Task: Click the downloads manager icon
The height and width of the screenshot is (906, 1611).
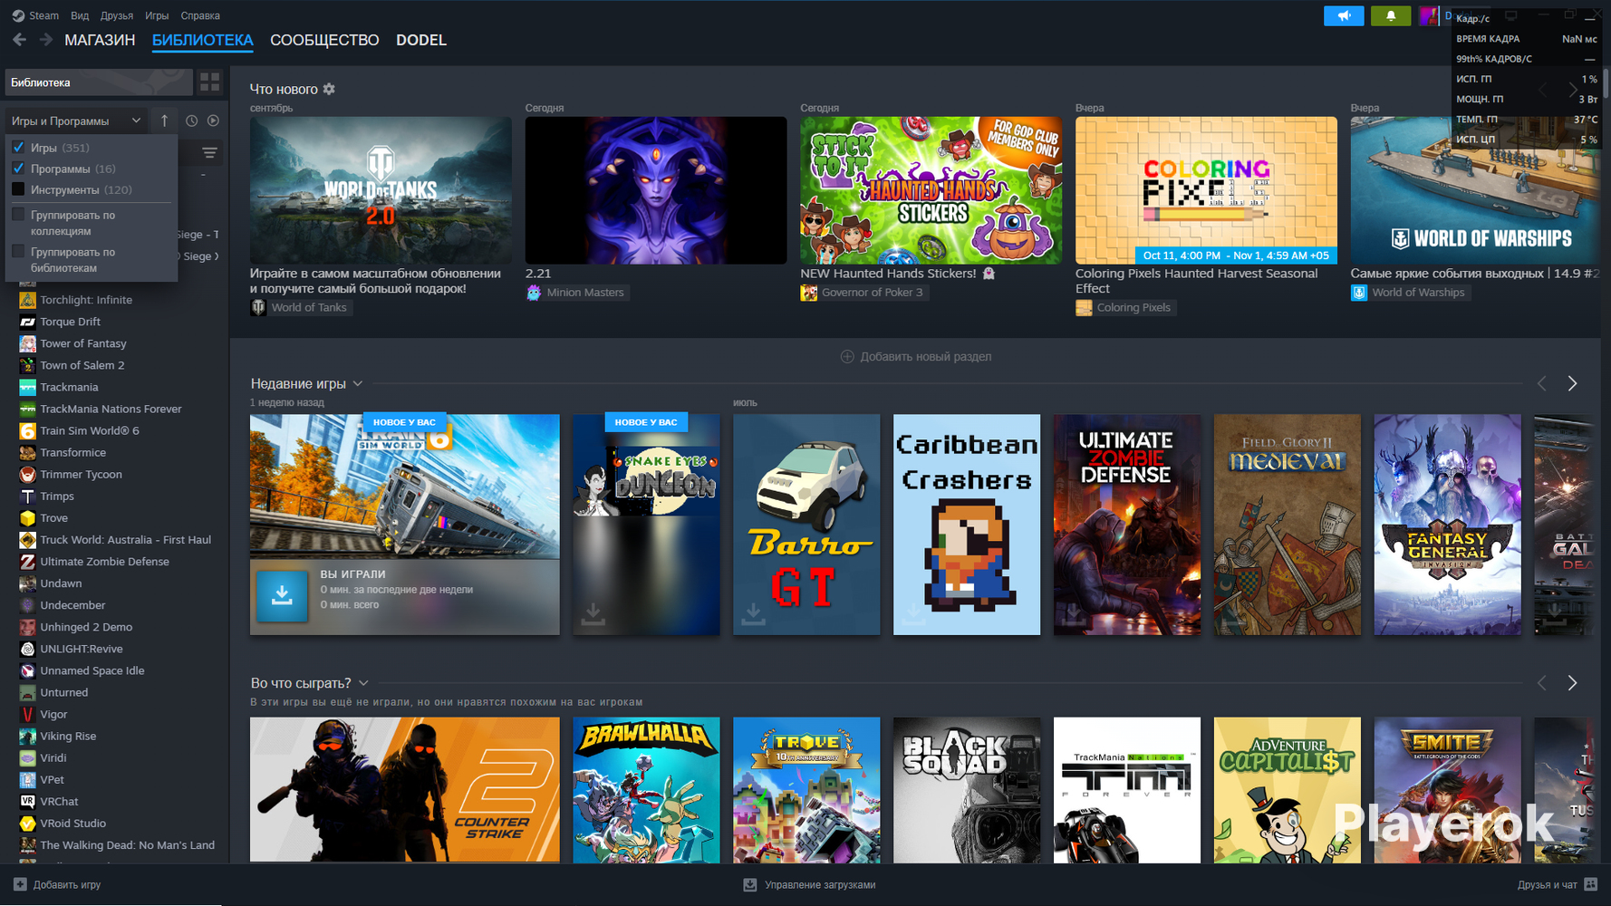Action: click(750, 884)
